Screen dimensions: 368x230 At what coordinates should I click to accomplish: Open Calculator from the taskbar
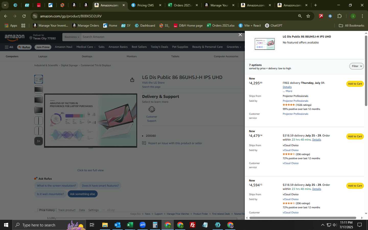pos(155,225)
